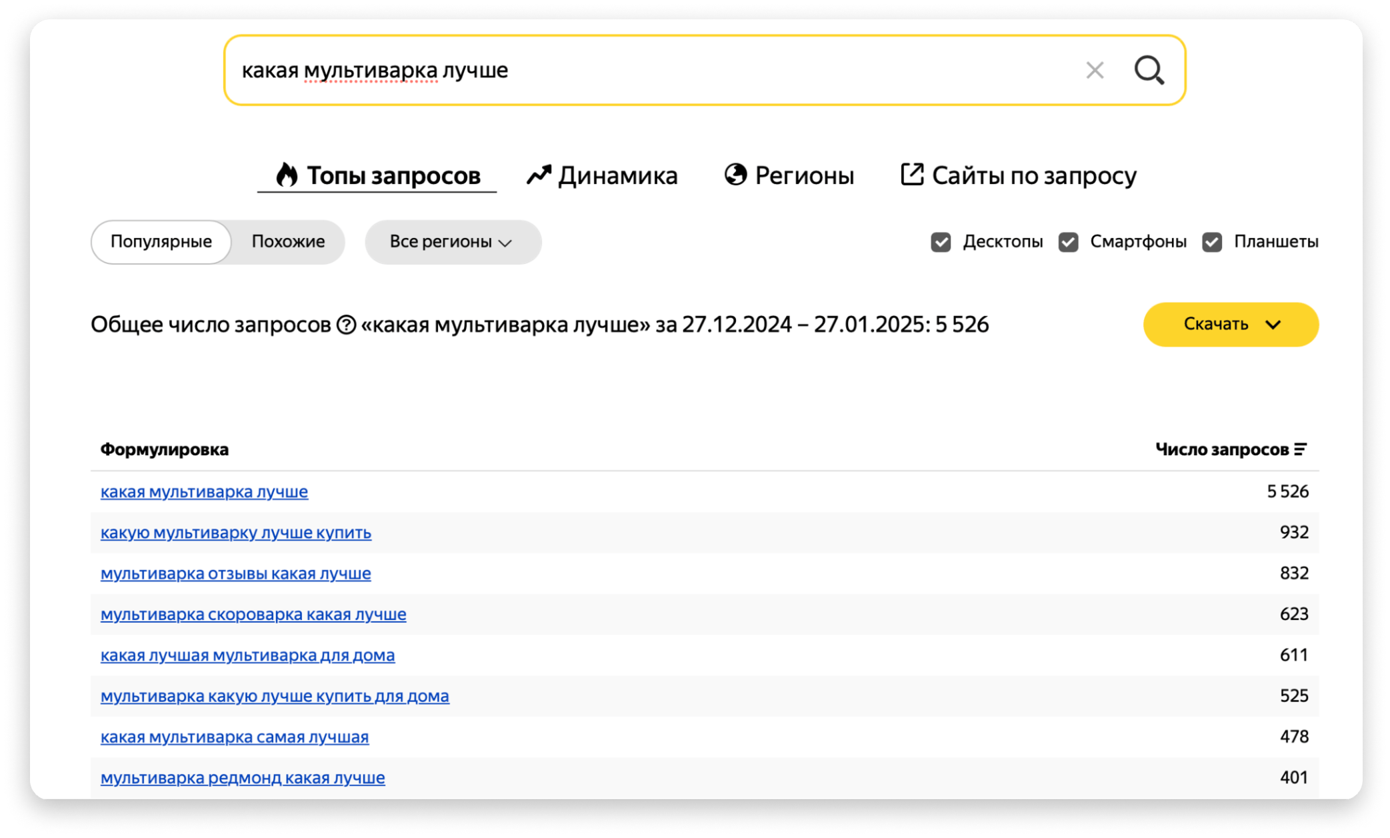The height and width of the screenshot is (838, 1390).
Task: Switch to the Похожие filter
Action: tap(288, 242)
